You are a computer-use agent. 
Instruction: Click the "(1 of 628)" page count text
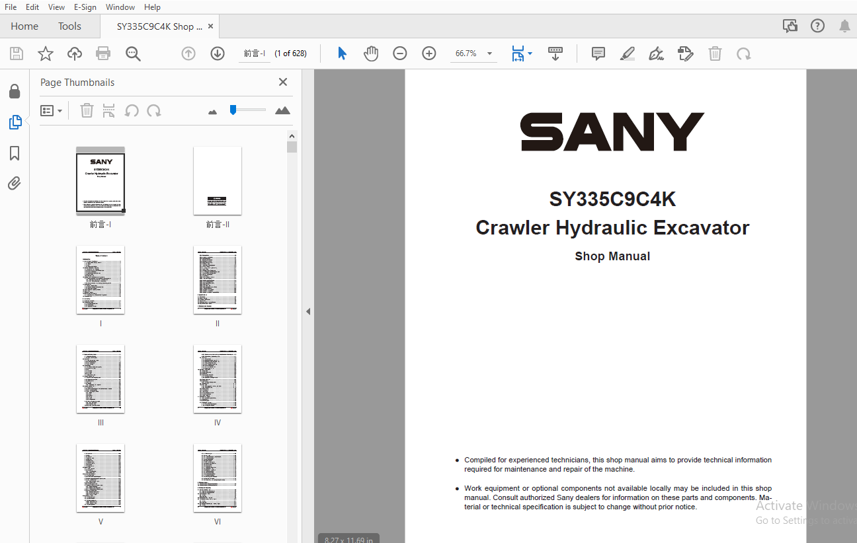tap(291, 54)
